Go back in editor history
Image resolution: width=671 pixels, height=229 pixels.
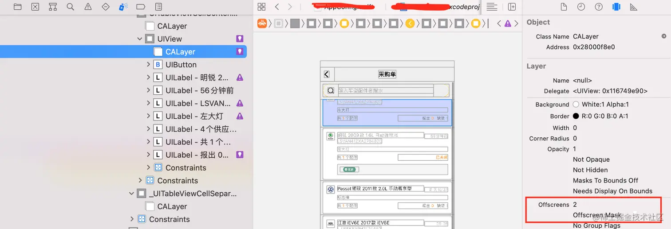(x=277, y=7)
